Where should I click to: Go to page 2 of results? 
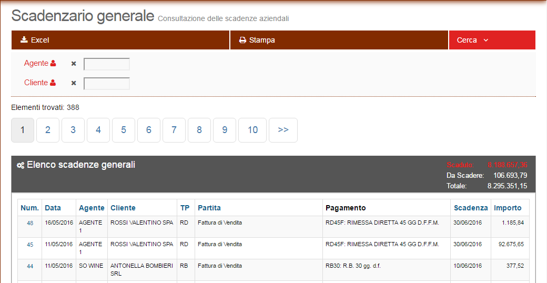pyautogui.click(x=48, y=130)
